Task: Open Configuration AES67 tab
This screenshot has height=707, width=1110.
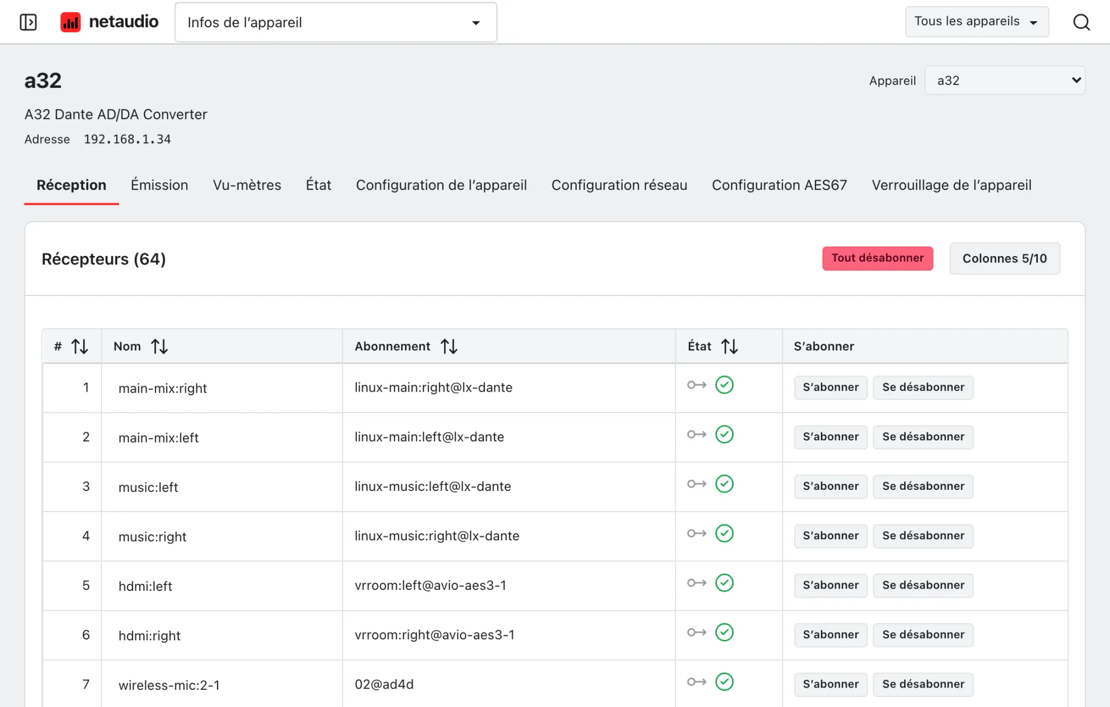Action: [779, 185]
